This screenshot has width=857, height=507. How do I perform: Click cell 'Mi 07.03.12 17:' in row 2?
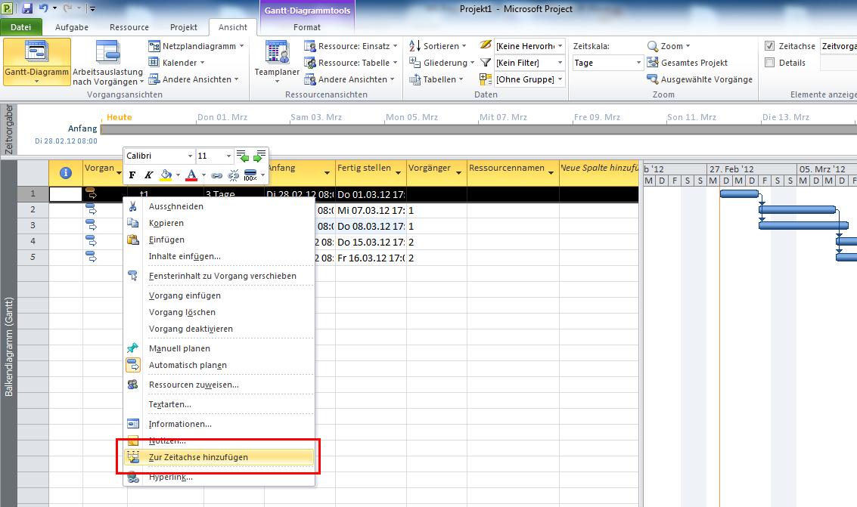[371, 210]
